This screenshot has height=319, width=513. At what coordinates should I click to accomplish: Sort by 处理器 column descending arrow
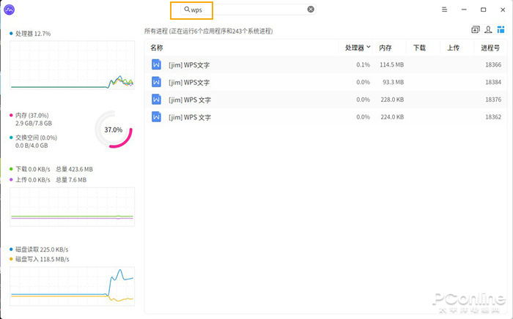pos(368,48)
